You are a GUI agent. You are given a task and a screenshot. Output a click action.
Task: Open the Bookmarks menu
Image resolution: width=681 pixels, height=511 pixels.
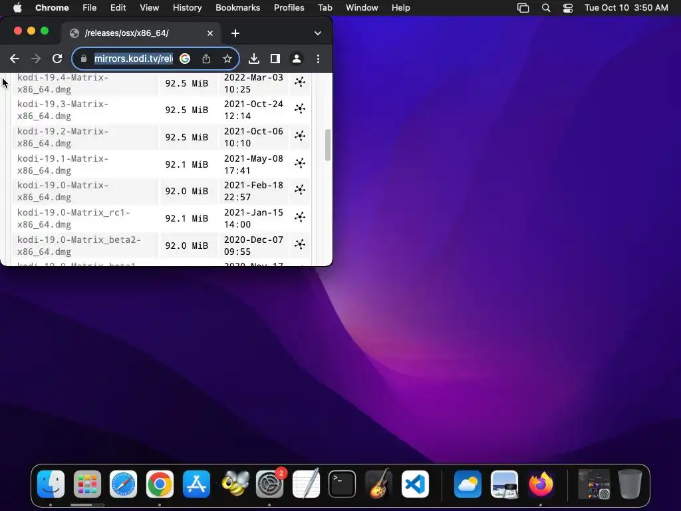tap(237, 8)
